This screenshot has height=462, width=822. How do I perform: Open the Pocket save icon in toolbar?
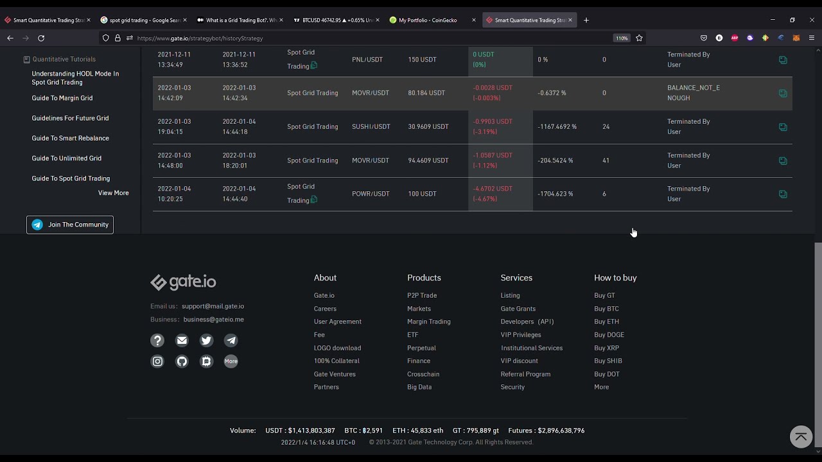click(704, 38)
